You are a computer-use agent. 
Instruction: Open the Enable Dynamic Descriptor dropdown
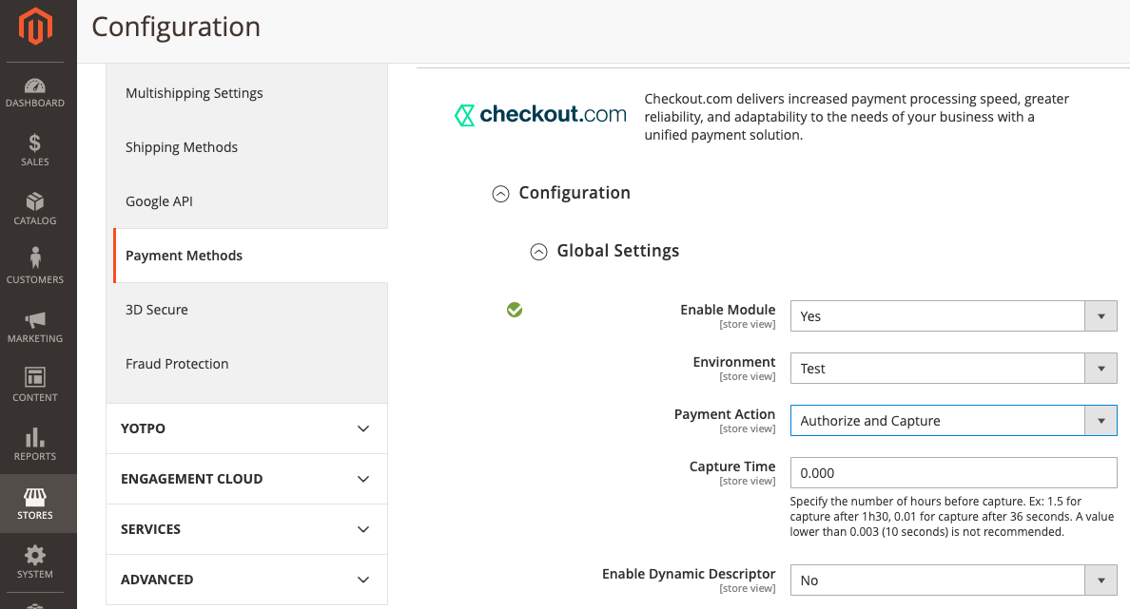(953, 580)
